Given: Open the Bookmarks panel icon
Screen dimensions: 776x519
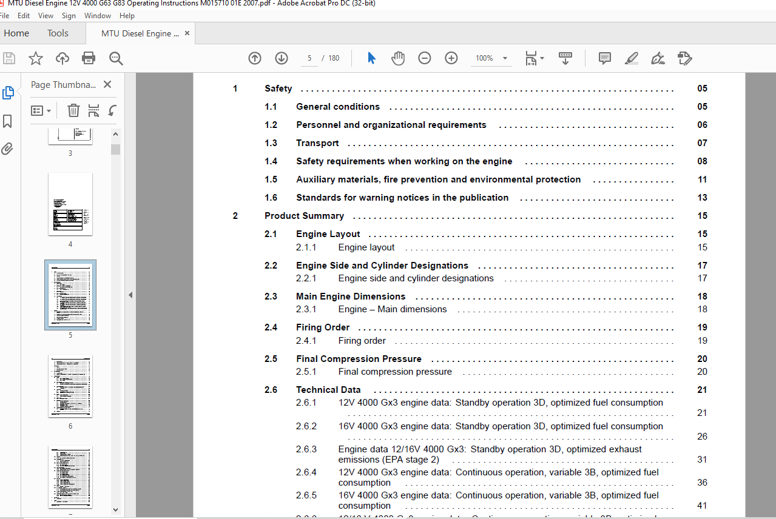Looking at the screenshot, I should [x=7, y=121].
